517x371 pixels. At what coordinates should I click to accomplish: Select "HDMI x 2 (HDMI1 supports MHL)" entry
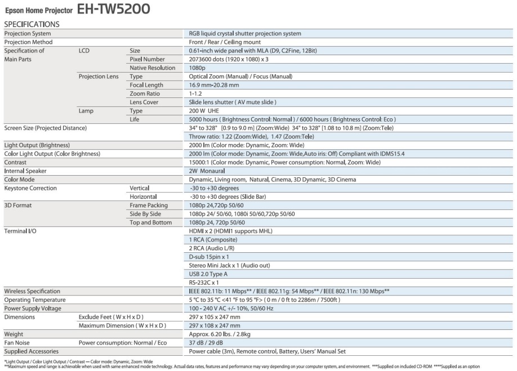coord(230,231)
